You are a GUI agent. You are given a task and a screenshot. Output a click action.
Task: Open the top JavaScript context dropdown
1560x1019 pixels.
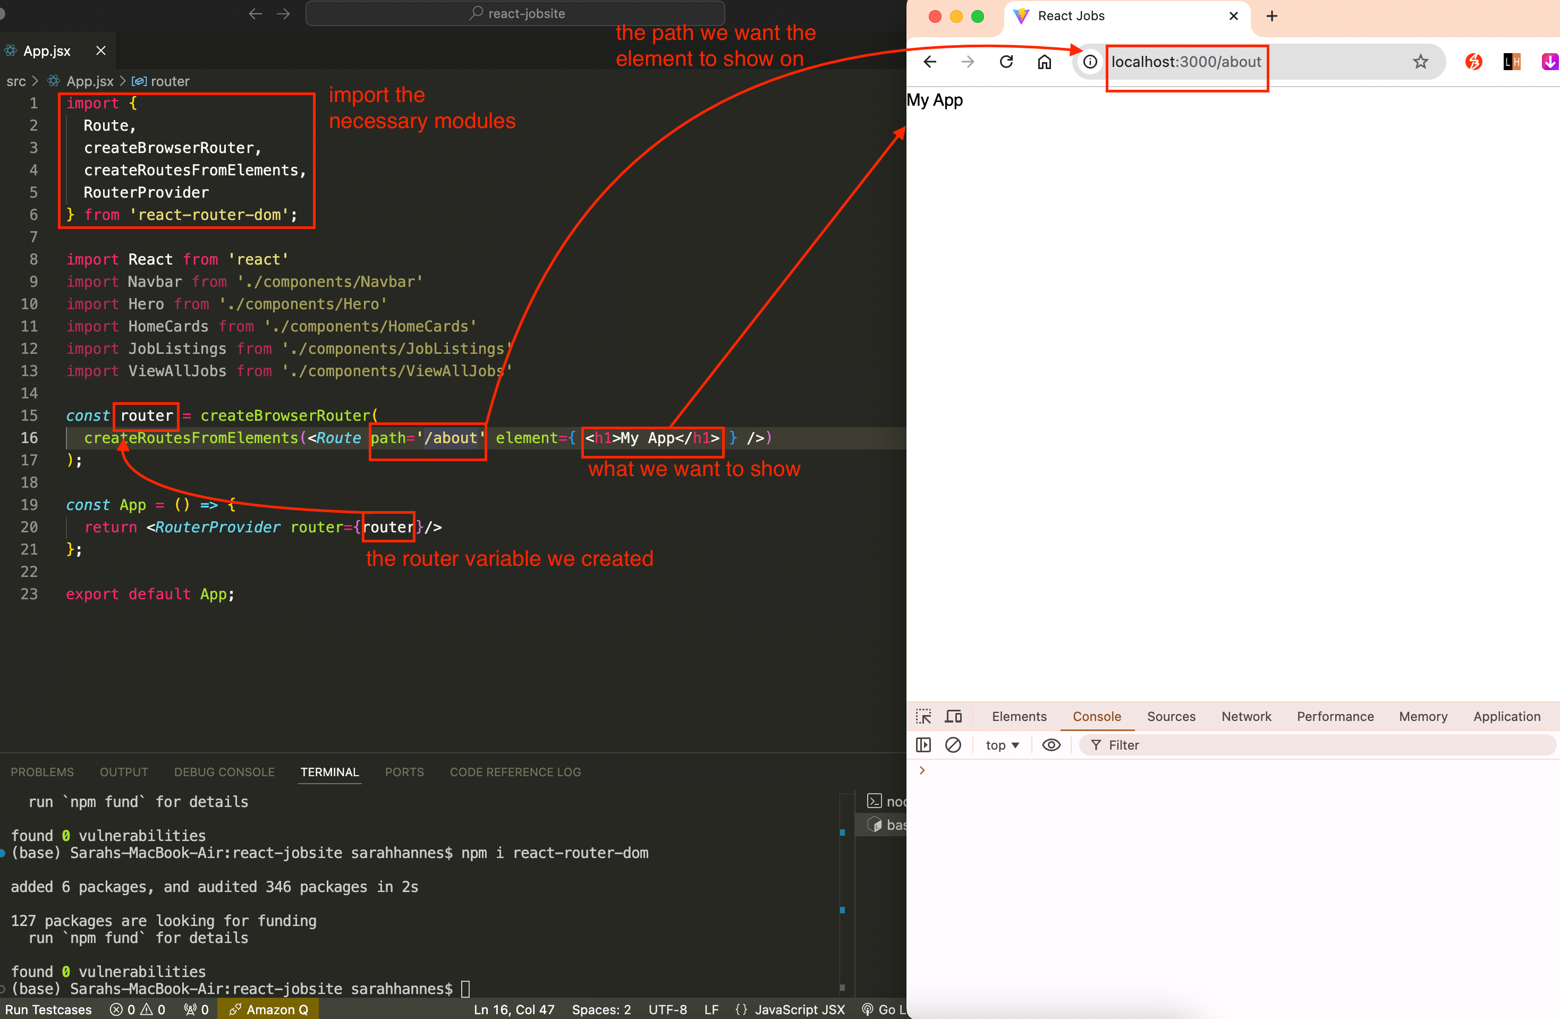pos(1002,745)
